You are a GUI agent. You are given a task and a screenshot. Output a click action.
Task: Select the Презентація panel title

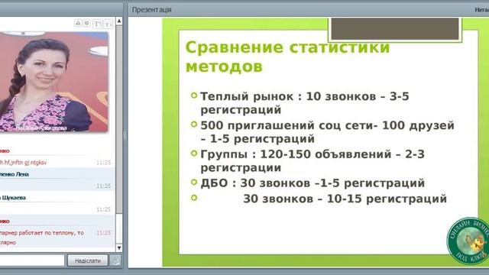point(151,10)
